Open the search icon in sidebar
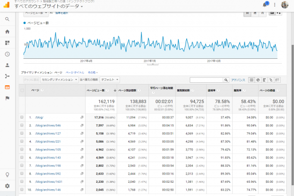Viewport: 294px width, 196px height. [x=7, y=19]
